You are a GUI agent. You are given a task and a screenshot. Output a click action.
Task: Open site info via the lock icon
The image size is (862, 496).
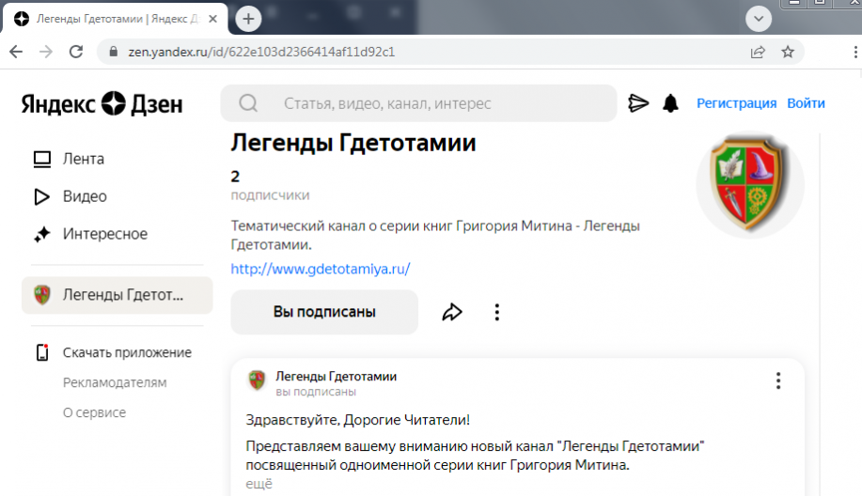[113, 52]
